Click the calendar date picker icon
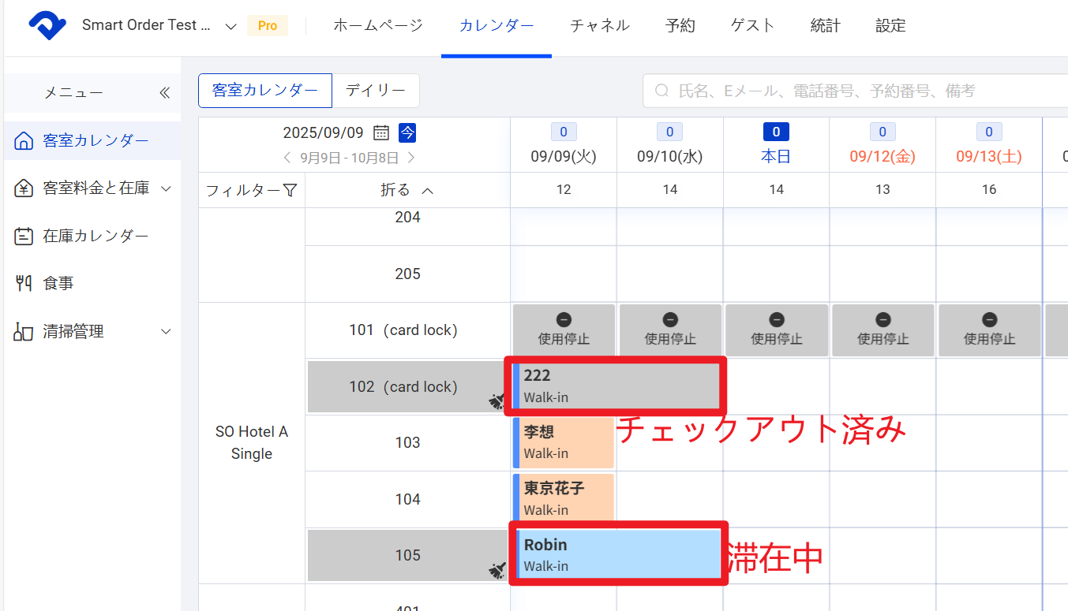Image resolution: width=1068 pixels, height=611 pixels. click(x=381, y=132)
